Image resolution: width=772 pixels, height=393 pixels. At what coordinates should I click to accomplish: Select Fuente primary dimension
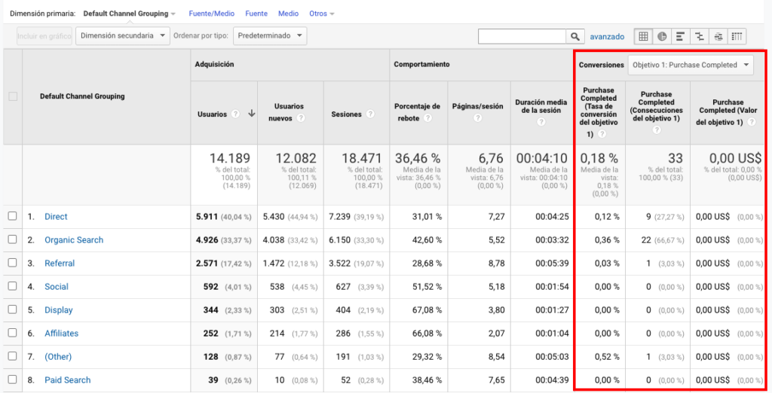pyautogui.click(x=256, y=14)
